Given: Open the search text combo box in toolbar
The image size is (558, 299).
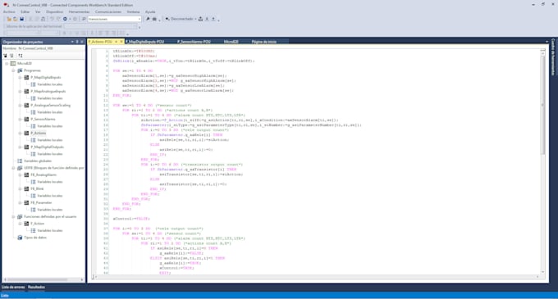Looking at the screenshot, I should coord(114,19).
